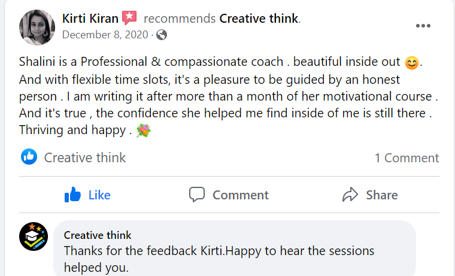Click the blue like reaction circle icon
455x276 pixels.
pos(29,157)
